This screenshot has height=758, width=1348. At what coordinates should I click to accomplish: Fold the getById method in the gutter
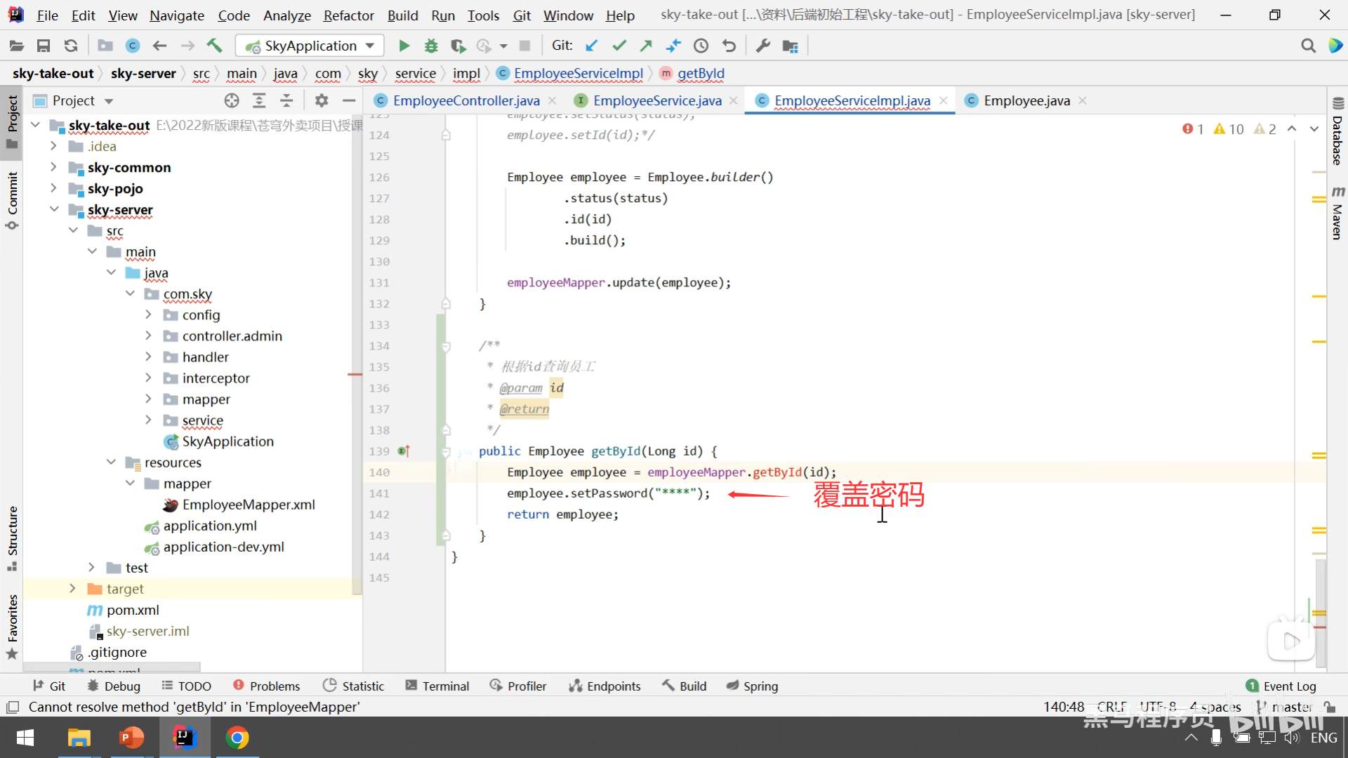point(446,452)
